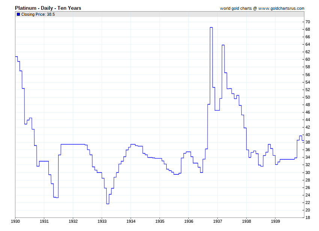319x231 pixels.
Task: Click the 1931 price trough near 23
Action: (56, 197)
